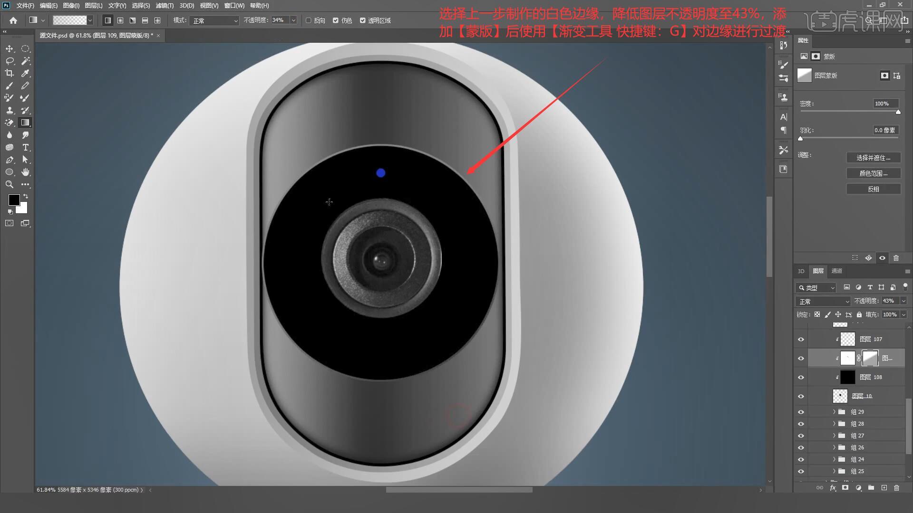913x513 pixels.
Task: Select the Crop tool
Action: 10,73
